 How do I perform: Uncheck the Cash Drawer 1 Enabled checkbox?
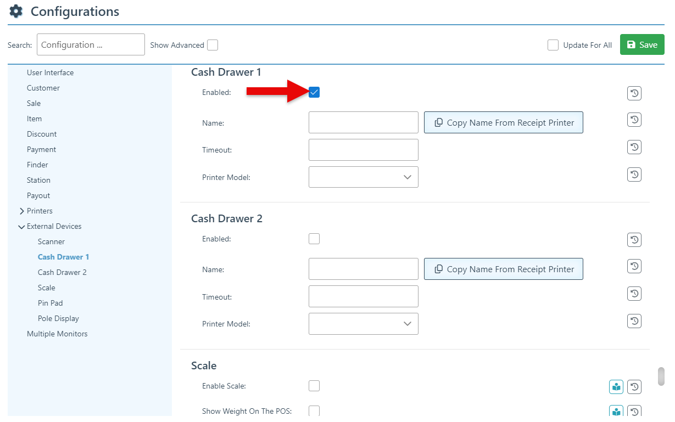[314, 92]
